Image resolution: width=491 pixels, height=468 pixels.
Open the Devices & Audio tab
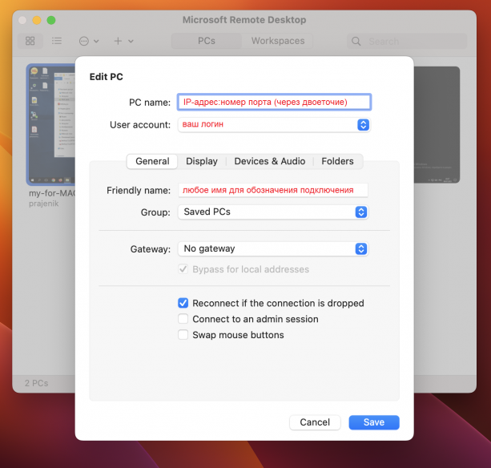coord(270,161)
